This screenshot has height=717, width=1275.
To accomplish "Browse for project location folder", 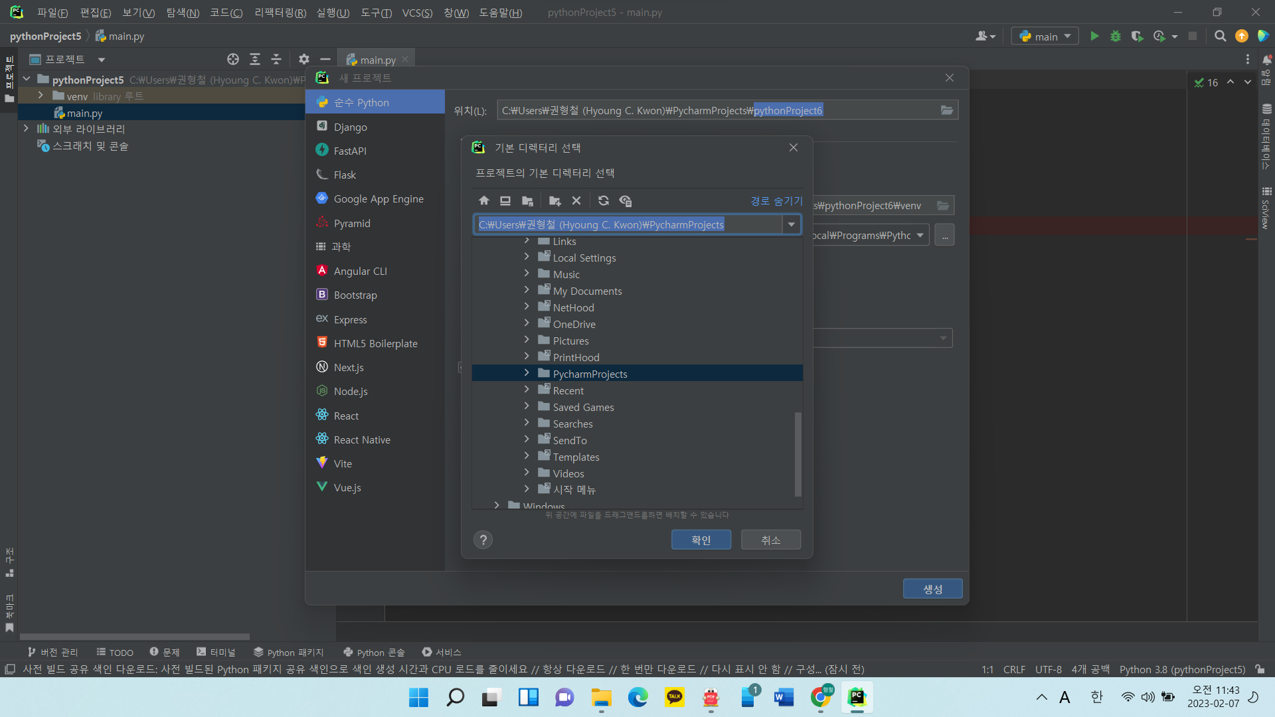I will click(x=947, y=110).
